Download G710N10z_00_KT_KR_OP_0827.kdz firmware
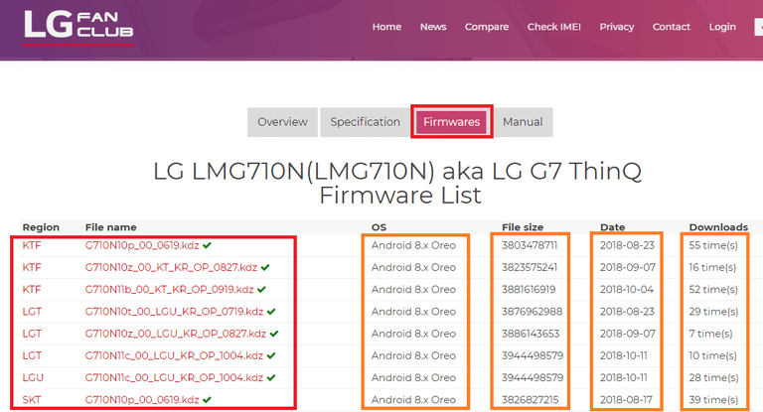763x412 pixels. tap(171, 267)
